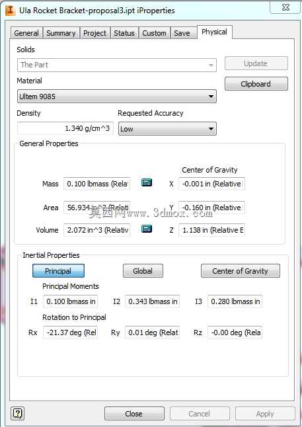Click the Center of Gravity X field

pos(211,184)
